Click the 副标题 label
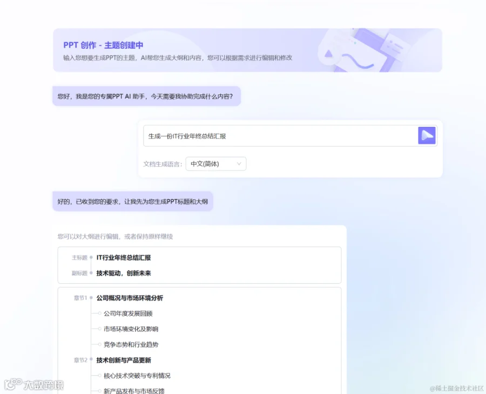 tap(80, 273)
